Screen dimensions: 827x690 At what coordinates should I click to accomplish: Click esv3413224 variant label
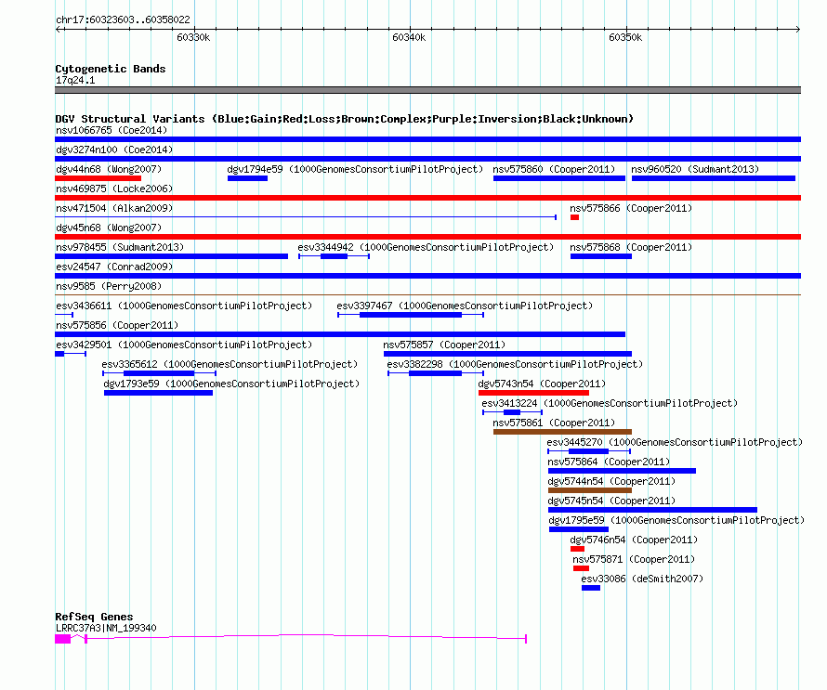(610, 403)
